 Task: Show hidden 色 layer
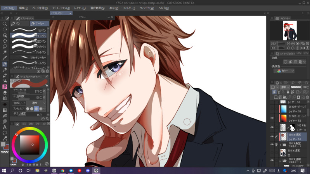272,153
